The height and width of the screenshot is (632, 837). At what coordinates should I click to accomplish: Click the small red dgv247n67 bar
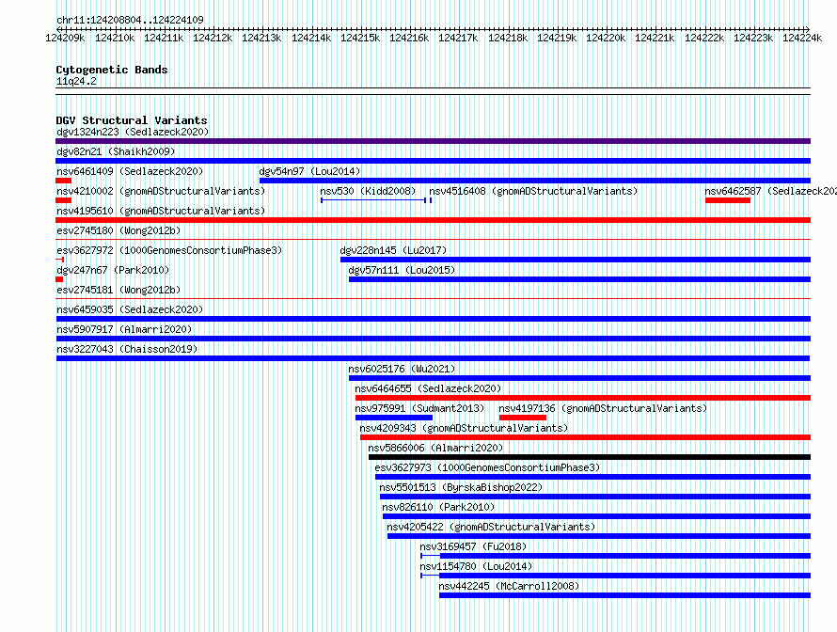pyautogui.click(x=59, y=279)
